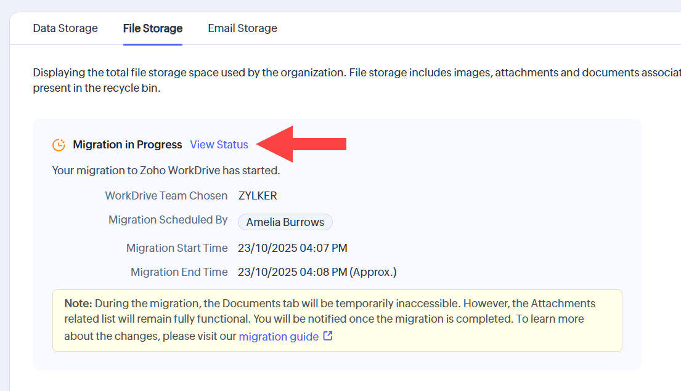Click the Migration End Time label
The image size is (681, 391).
[x=179, y=272]
